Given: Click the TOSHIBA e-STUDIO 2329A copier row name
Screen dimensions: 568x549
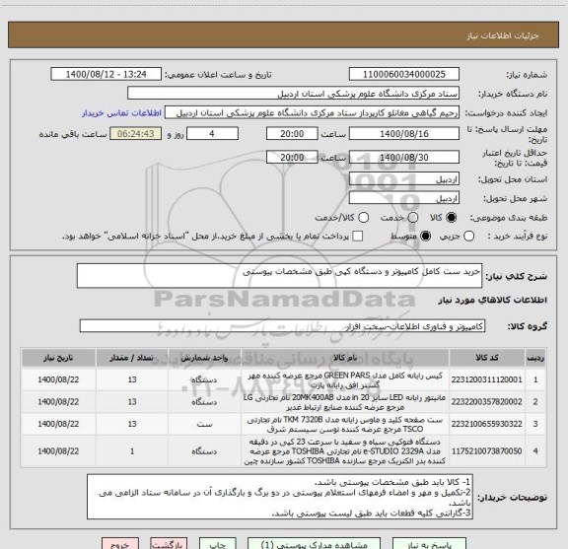Looking at the screenshot, I should pos(345,451).
